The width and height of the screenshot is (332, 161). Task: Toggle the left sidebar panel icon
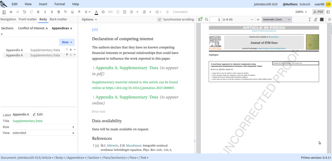[4, 12]
